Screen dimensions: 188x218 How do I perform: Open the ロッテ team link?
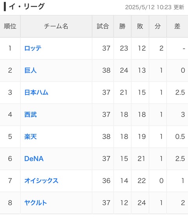pyautogui.click(x=33, y=48)
